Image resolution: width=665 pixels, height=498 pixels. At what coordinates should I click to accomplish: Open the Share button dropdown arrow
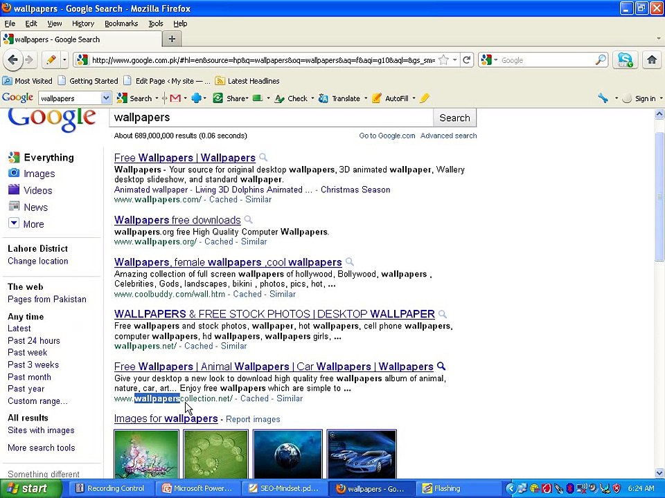tap(247, 98)
